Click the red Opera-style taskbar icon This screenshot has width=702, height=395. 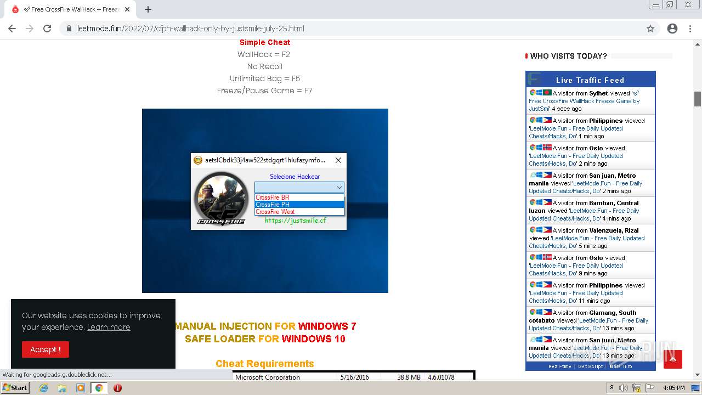click(117, 388)
